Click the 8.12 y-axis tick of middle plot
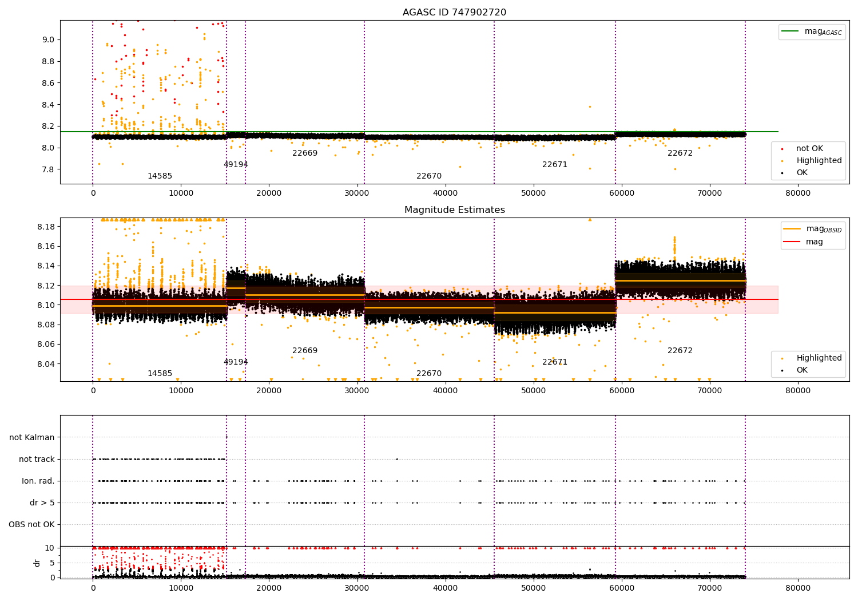The width and height of the screenshot is (858, 601). coord(46,286)
